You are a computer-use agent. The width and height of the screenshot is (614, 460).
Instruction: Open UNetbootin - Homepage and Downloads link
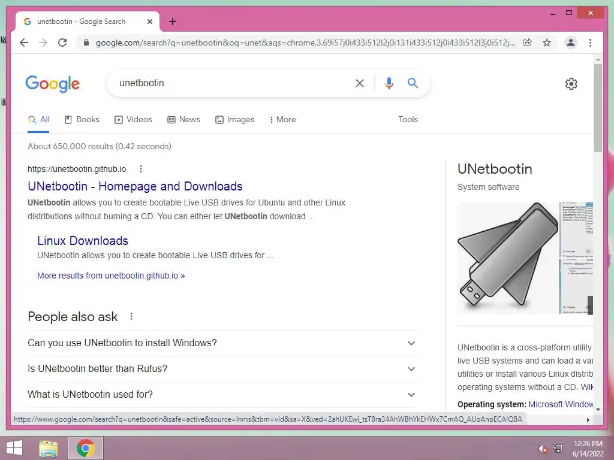(135, 186)
